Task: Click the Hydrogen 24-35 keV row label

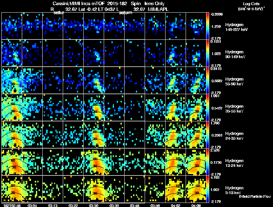Action: (234, 136)
